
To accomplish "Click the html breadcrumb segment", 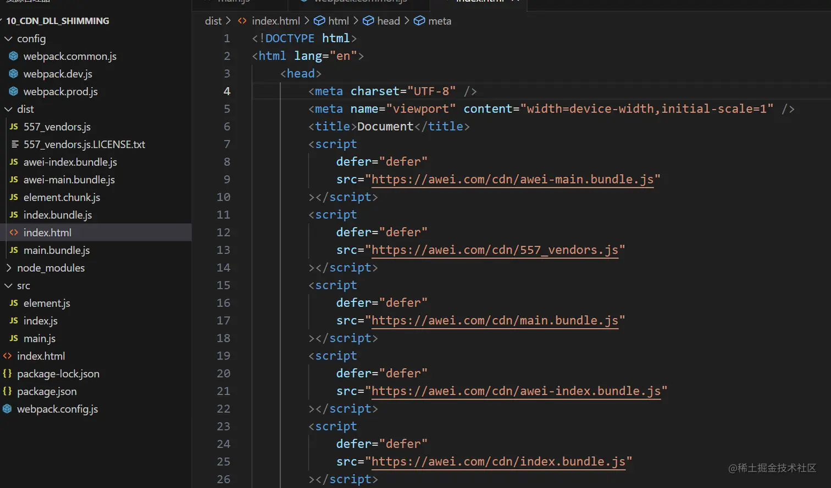I will click(x=339, y=21).
